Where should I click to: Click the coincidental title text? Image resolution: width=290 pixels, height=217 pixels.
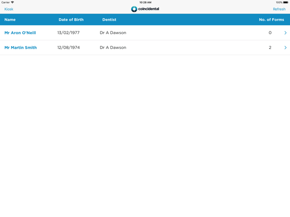tap(149, 9)
